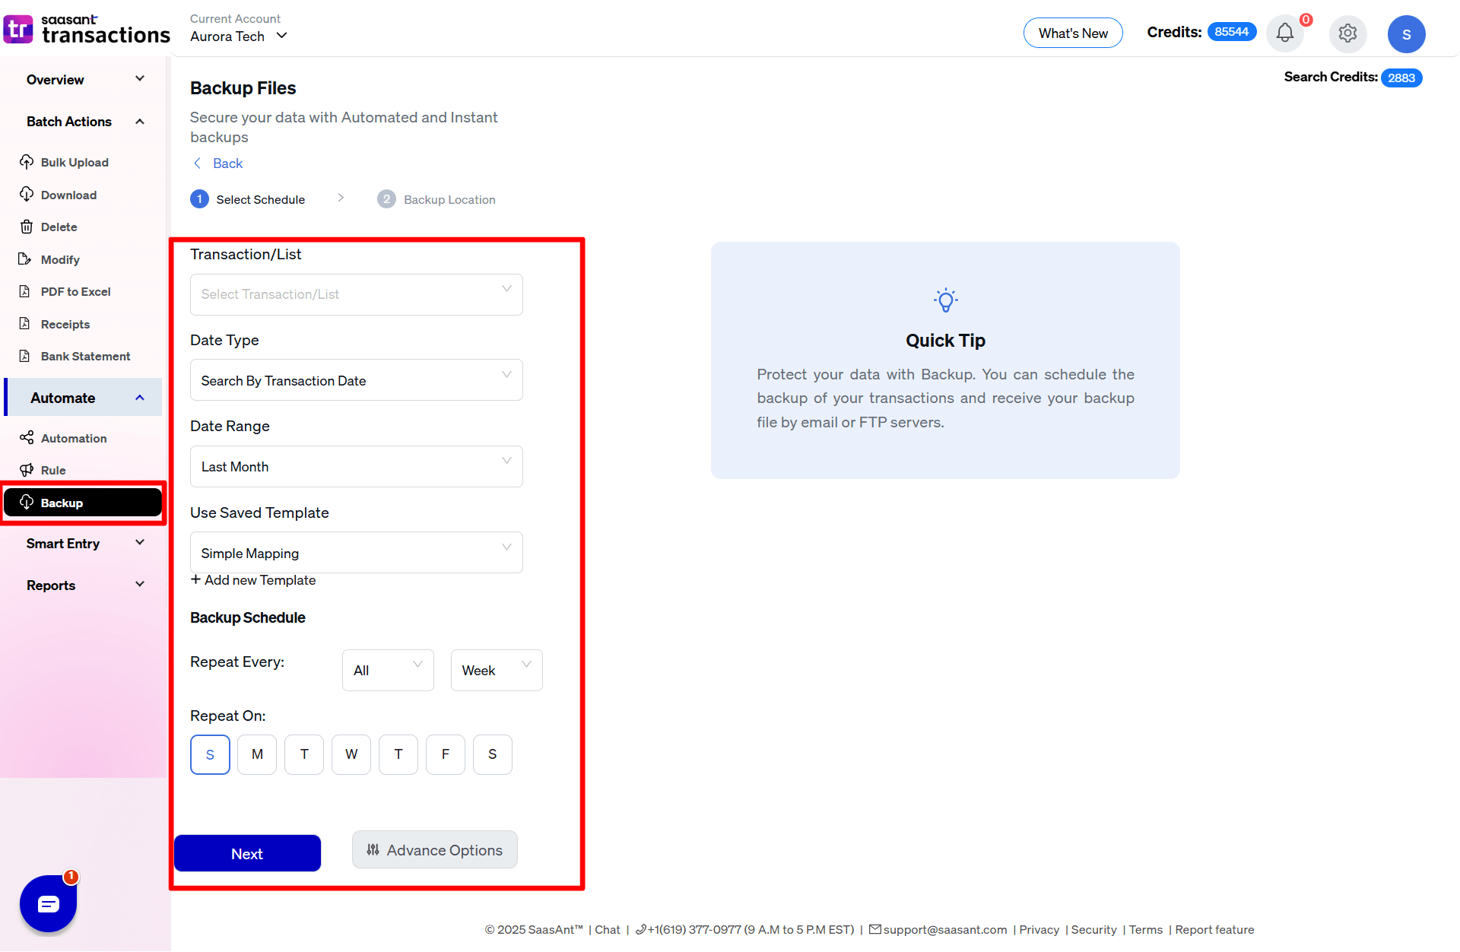Open the Chat footer link
The image size is (1460, 952).
[607, 929]
